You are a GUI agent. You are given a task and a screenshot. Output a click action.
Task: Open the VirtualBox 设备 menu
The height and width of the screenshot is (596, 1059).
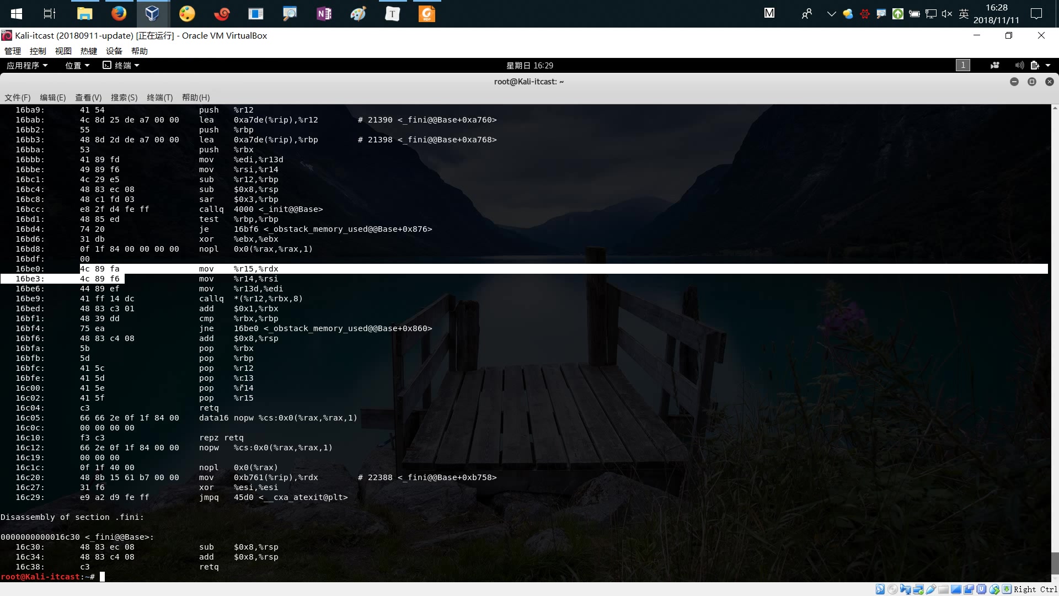114,51
